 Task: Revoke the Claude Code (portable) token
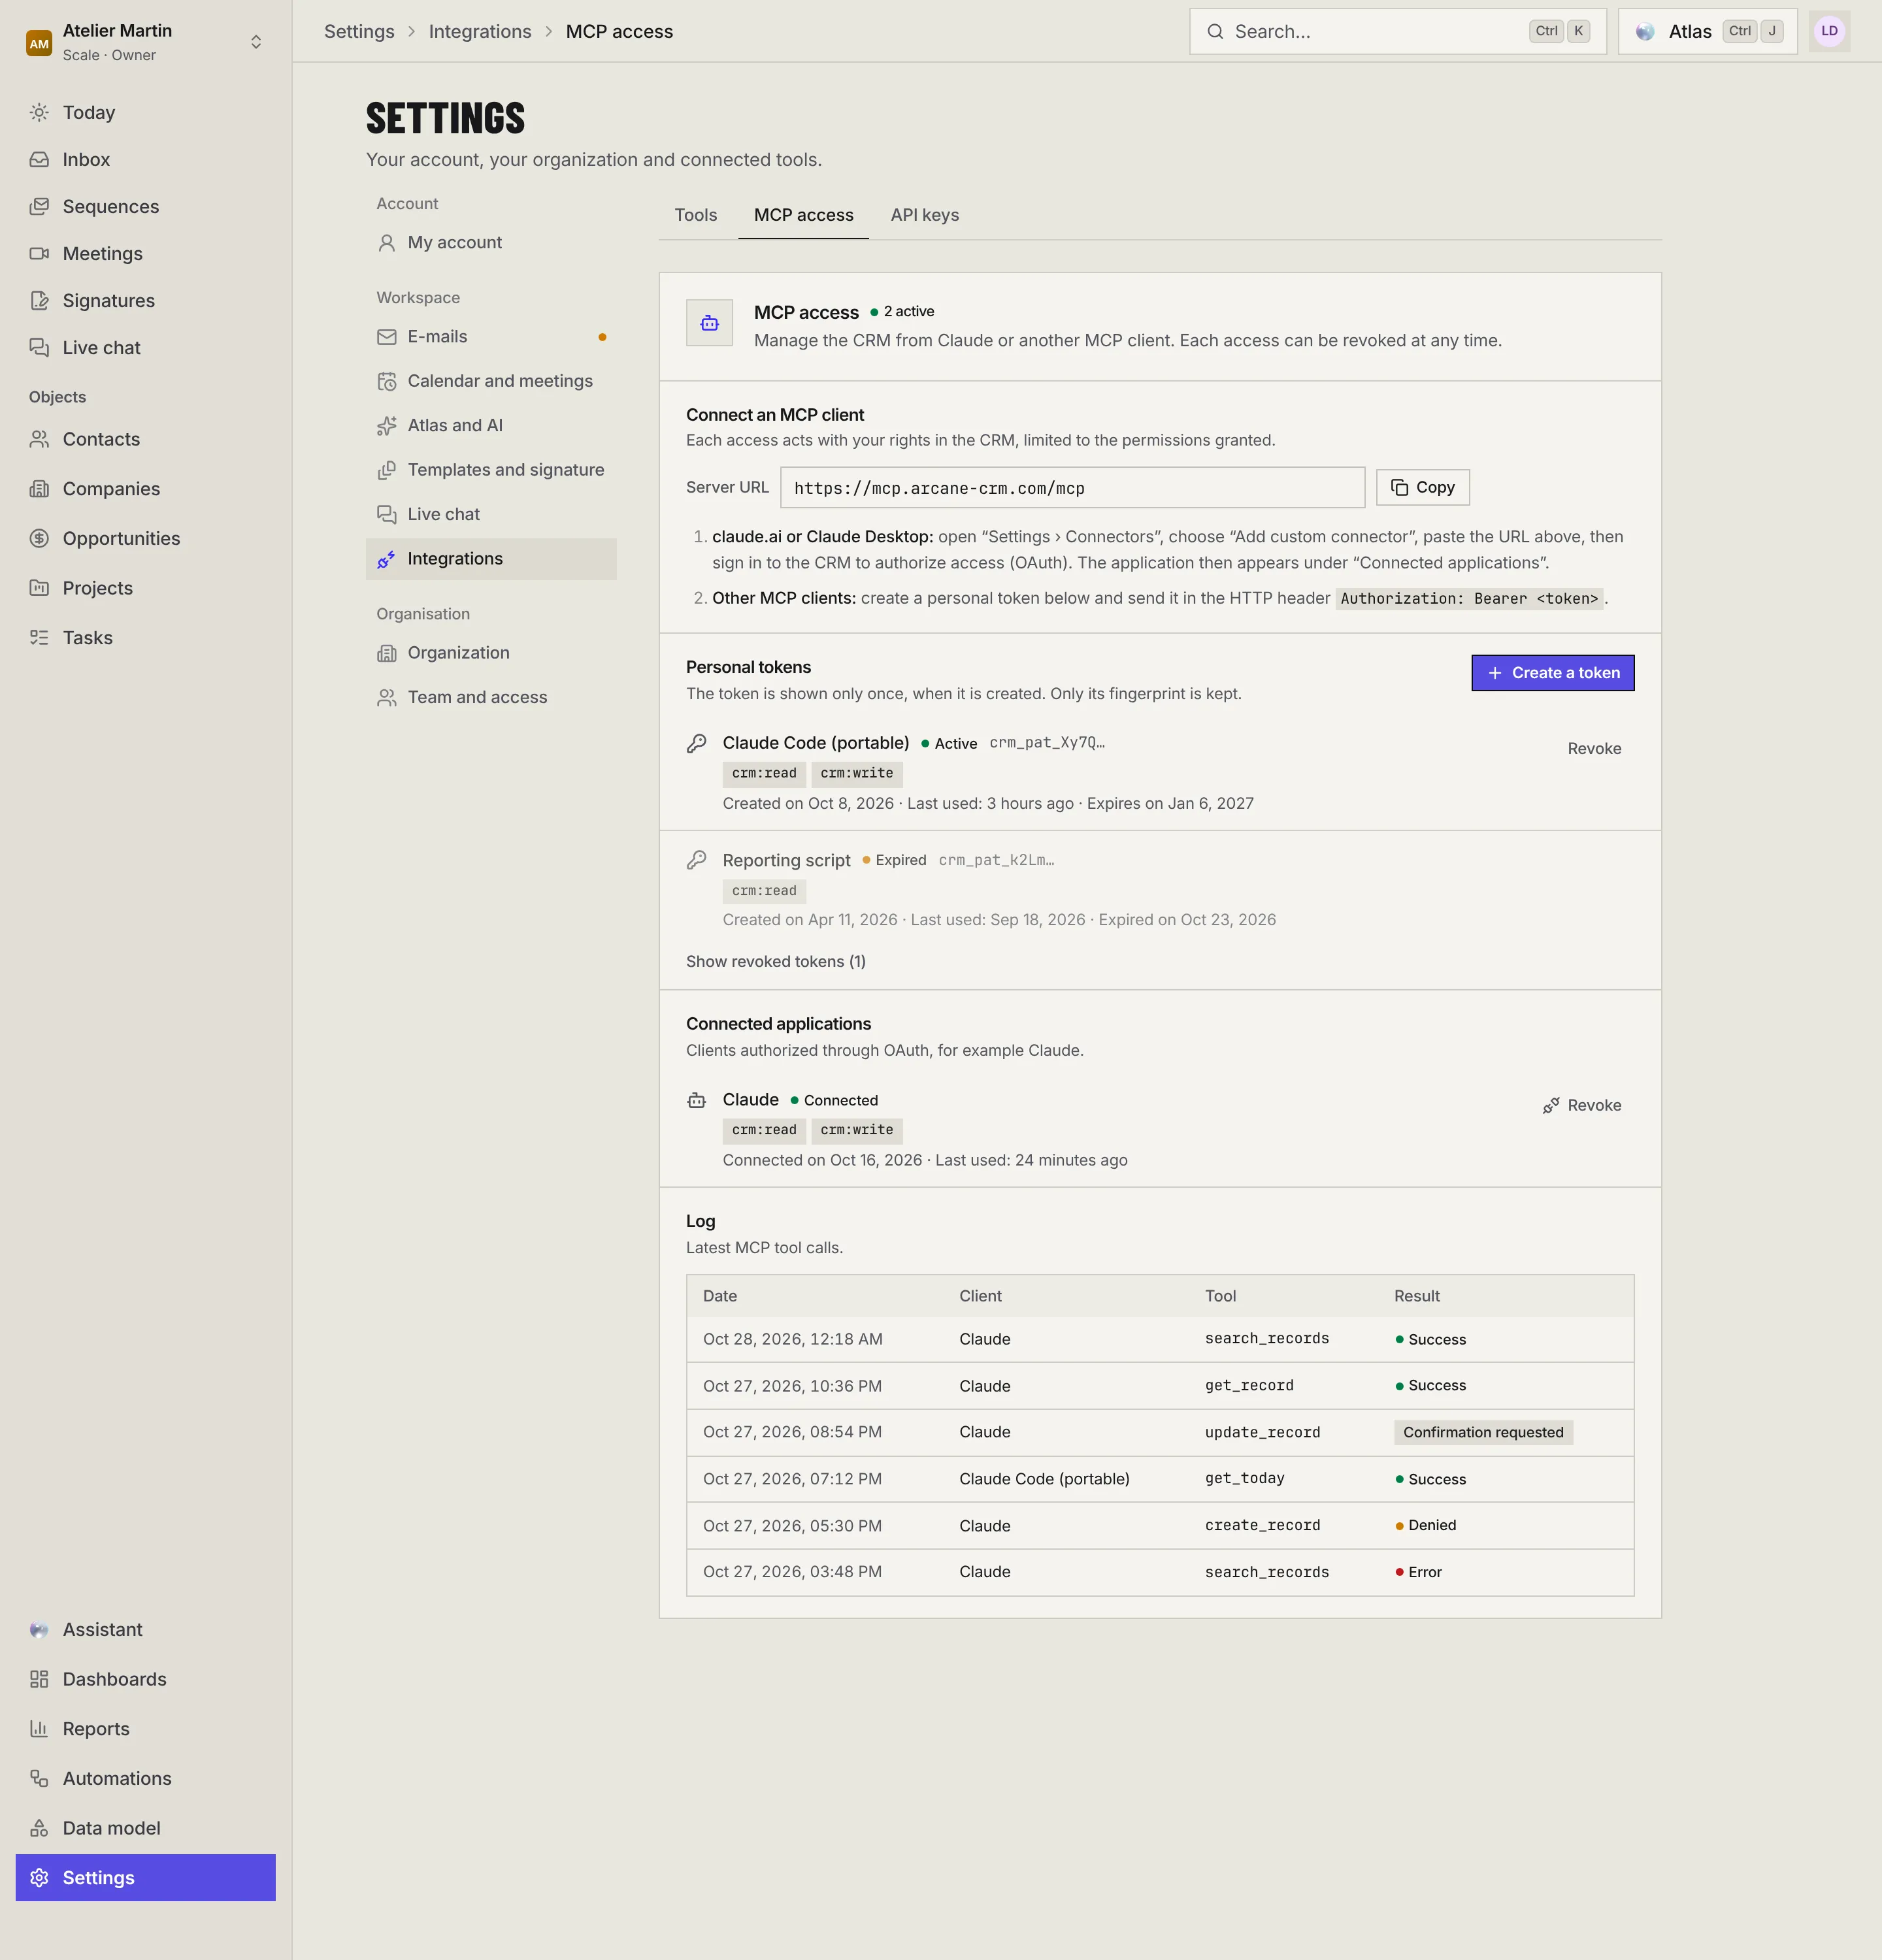click(1594, 749)
